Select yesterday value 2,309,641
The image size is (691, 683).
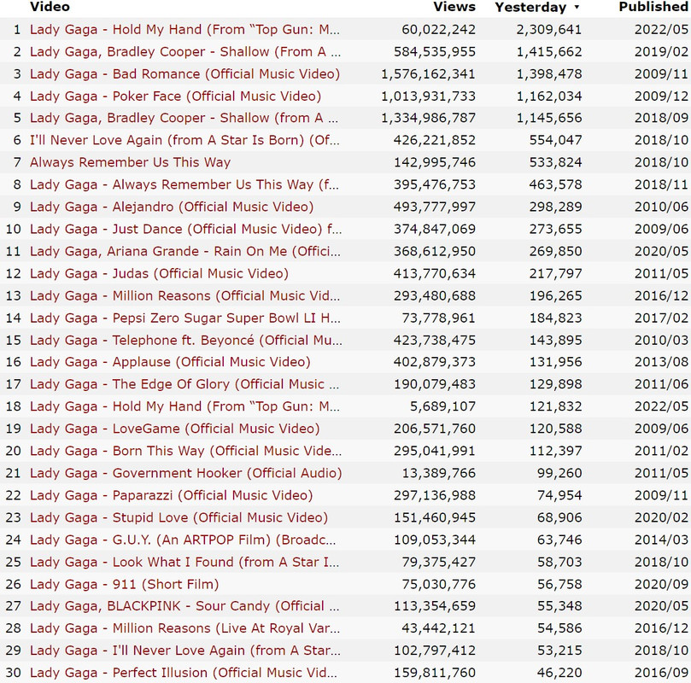[x=549, y=30]
